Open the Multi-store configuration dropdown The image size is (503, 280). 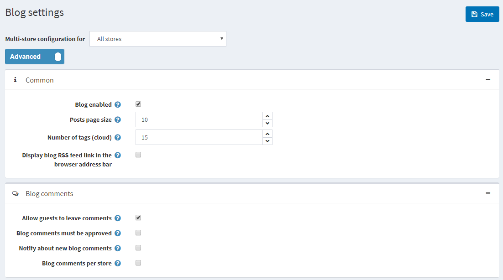pos(157,39)
